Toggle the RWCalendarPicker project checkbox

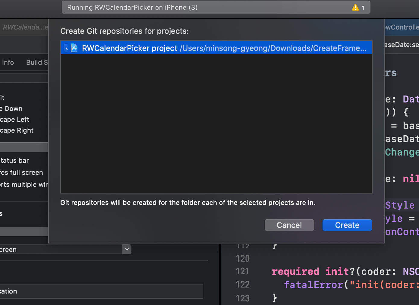[x=66, y=48]
